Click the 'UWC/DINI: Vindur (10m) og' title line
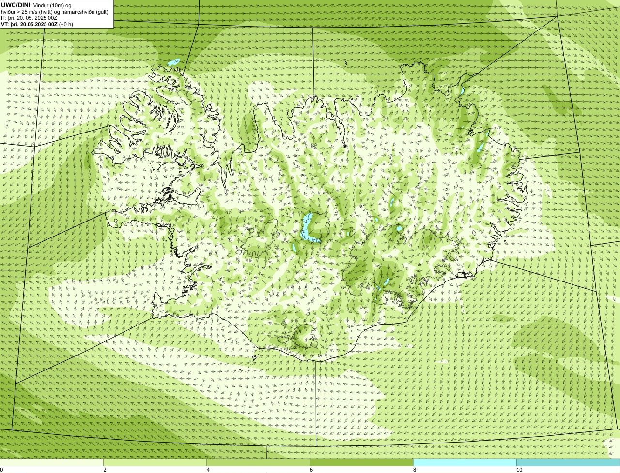This screenshot has width=620, height=473. pyautogui.click(x=36, y=5)
